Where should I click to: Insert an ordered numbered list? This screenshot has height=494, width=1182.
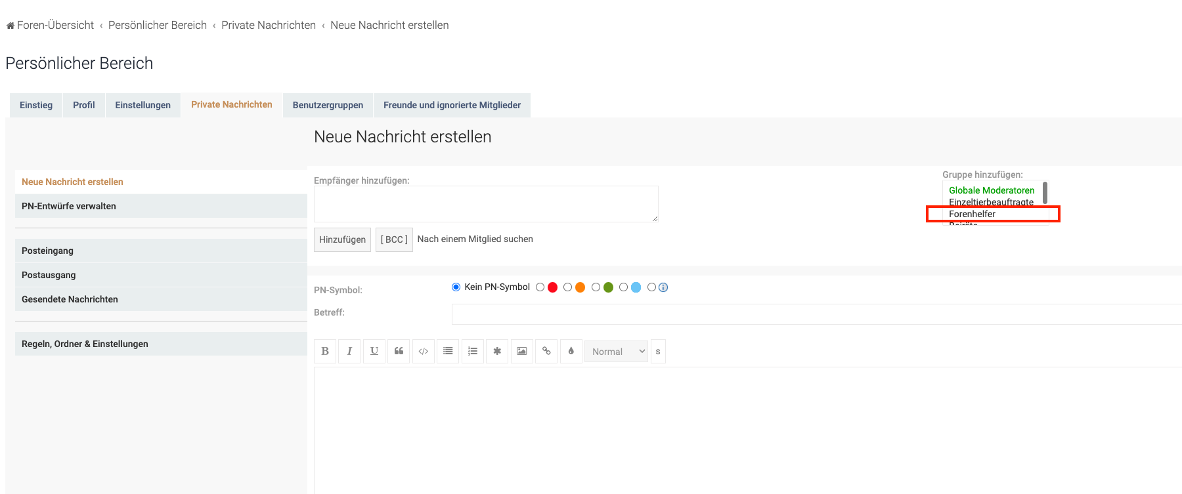pyautogui.click(x=473, y=351)
